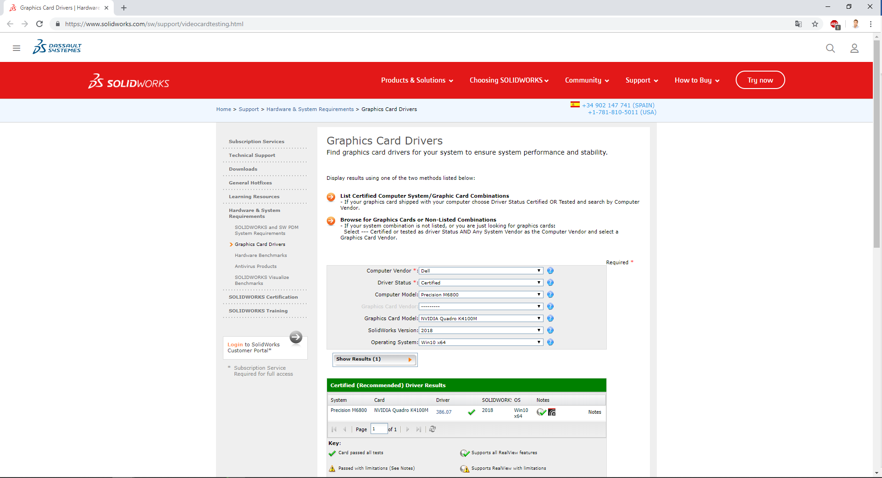Open a new browser tab with plus icon
This screenshot has width=882, height=478.
coord(124,8)
